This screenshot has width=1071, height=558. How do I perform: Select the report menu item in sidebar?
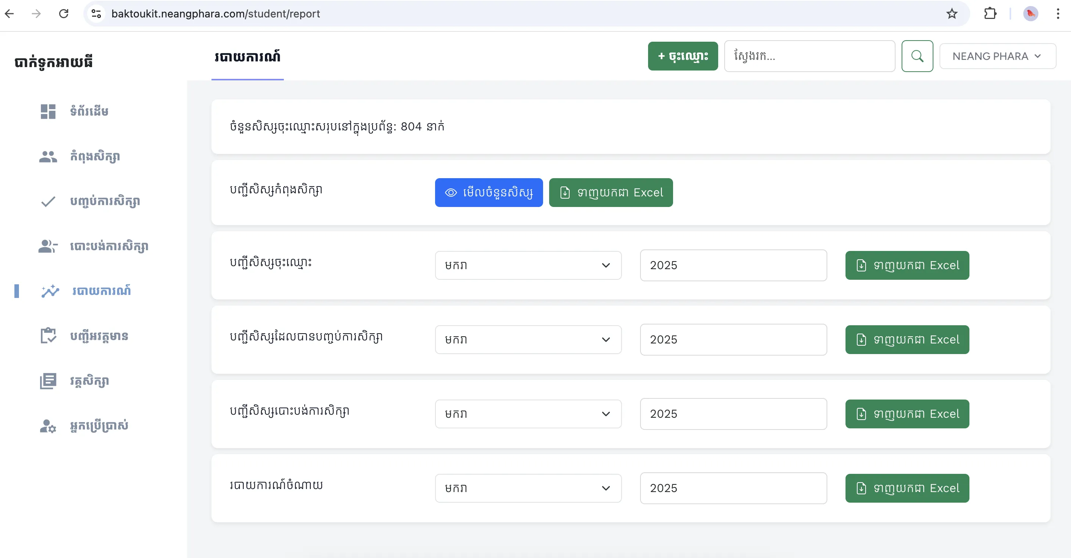[101, 291]
